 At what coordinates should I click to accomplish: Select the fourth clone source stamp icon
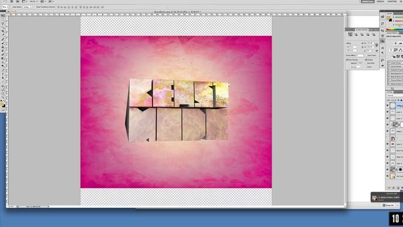pos(368,35)
